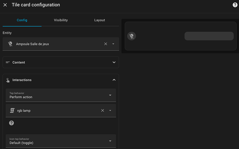This screenshot has width=239, height=149.
Task: Close the Tile card configuration dialog
Action: point(5,5)
